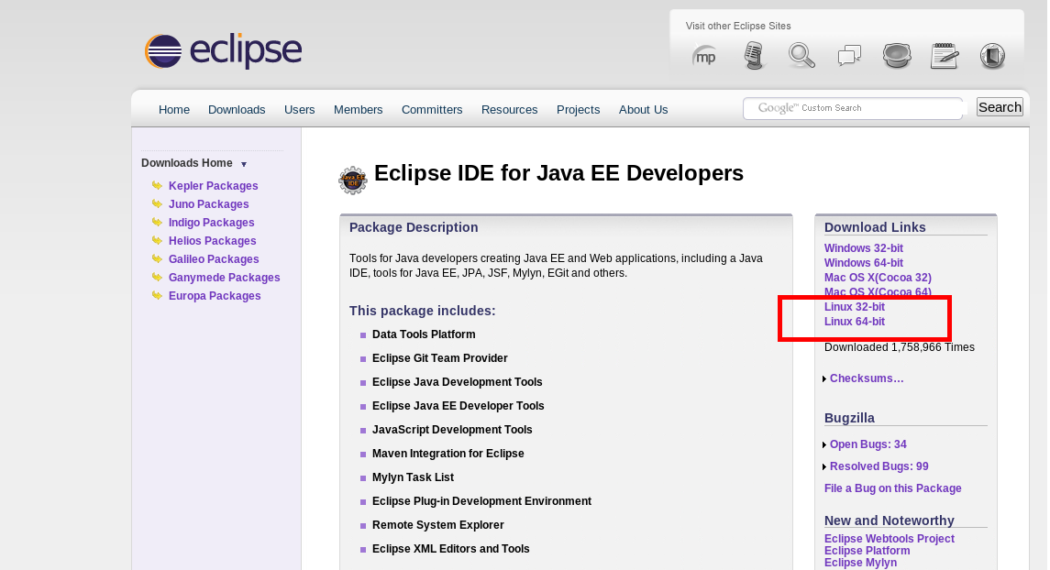Click the arrow icon beside Juno Packages

tap(157, 203)
